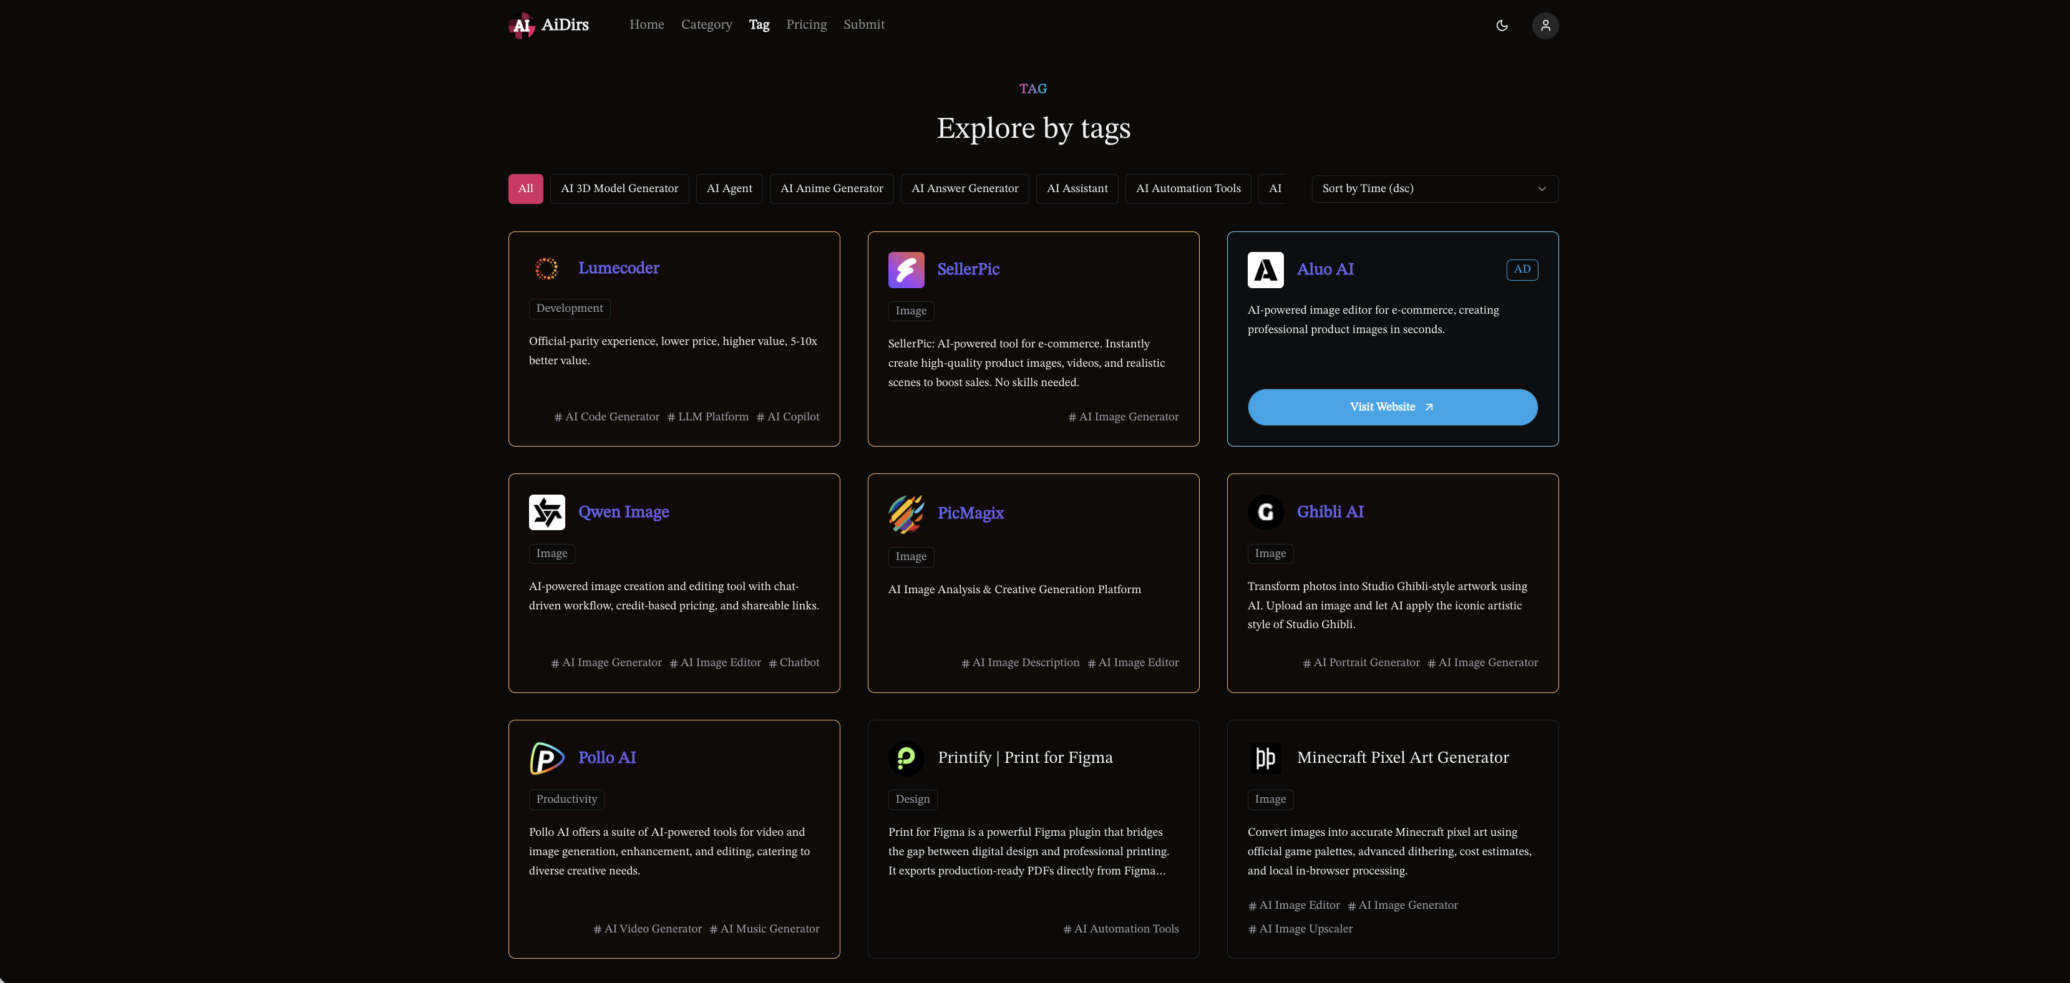Viewport: 2070px width, 983px height.
Task: Select the AI Agent tag filter
Action: pyautogui.click(x=729, y=188)
